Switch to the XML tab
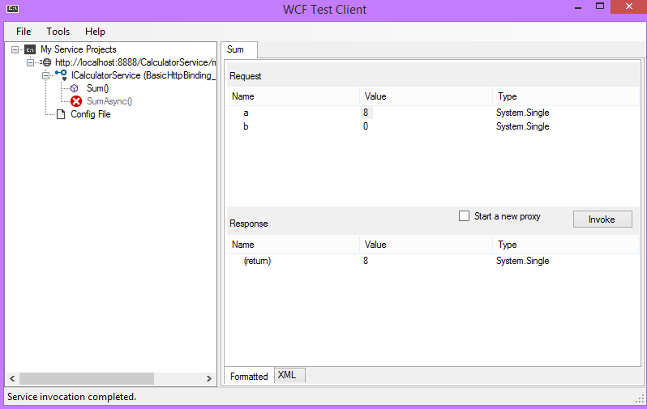This screenshot has height=409, width=647. point(287,375)
